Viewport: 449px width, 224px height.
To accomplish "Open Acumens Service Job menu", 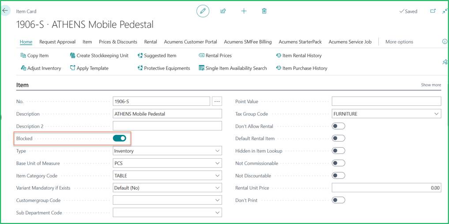I will [350, 42].
